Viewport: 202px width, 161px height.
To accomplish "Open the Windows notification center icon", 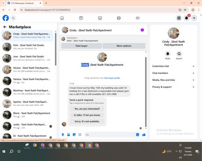I will [197, 152].
